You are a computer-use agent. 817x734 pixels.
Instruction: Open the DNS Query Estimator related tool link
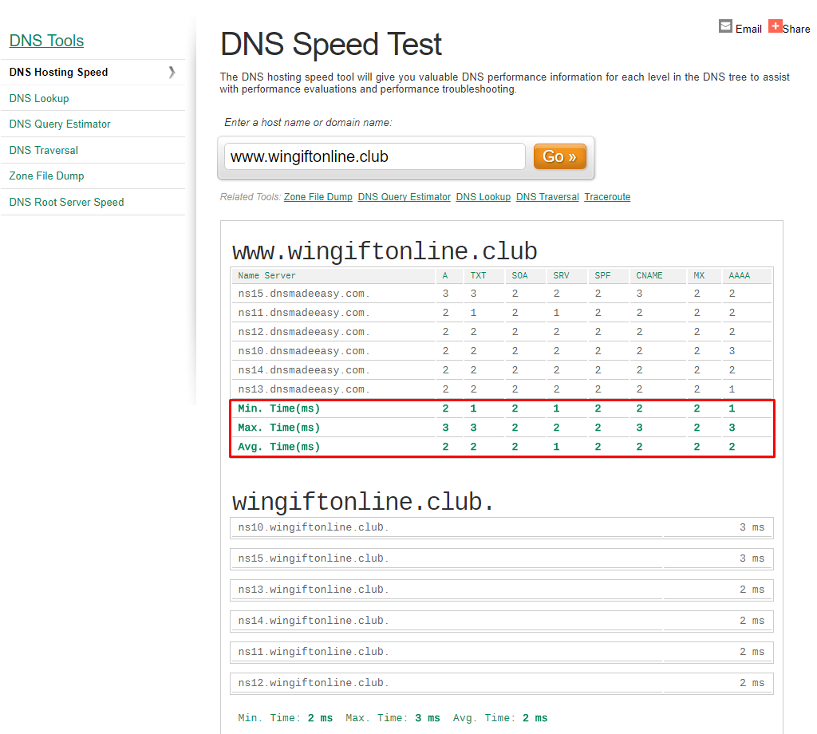pyautogui.click(x=405, y=197)
